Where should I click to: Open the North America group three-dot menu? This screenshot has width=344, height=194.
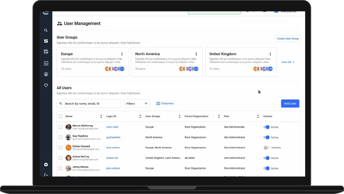click(196, 54)
